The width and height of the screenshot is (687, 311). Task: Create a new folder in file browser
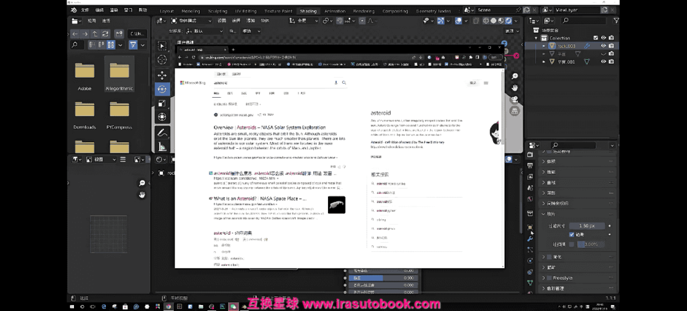click(x=119, y=34)
